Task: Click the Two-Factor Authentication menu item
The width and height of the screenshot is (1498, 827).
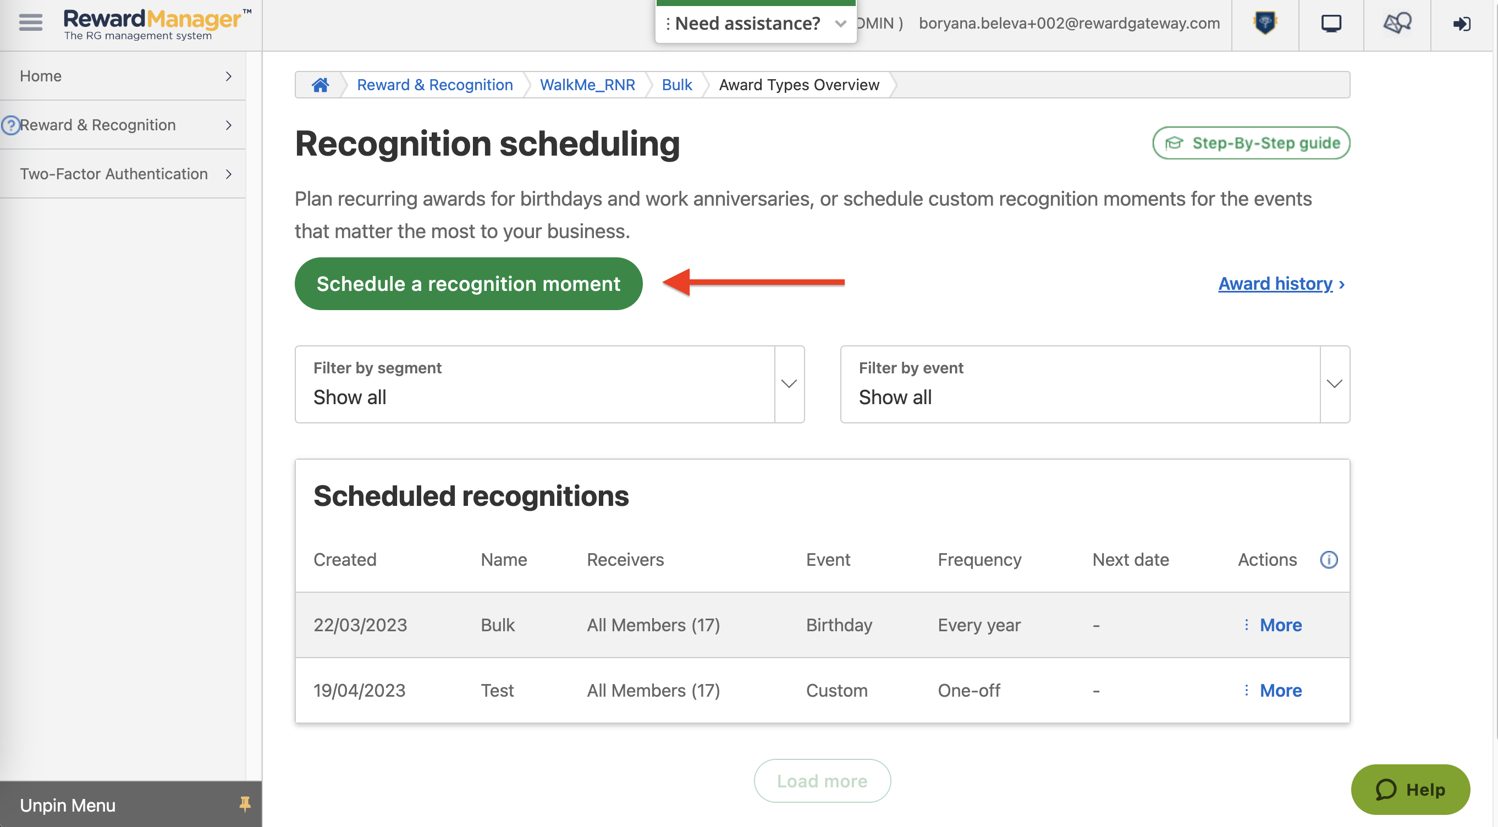Action: click(113, 172)
